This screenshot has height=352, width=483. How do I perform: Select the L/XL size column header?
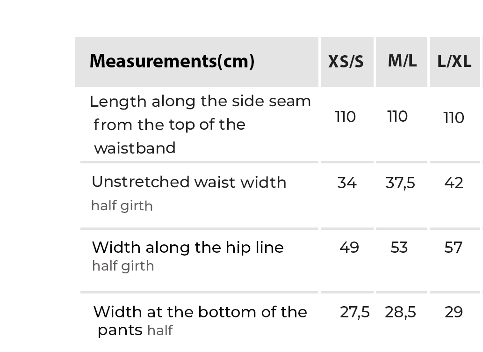(454, 62)
